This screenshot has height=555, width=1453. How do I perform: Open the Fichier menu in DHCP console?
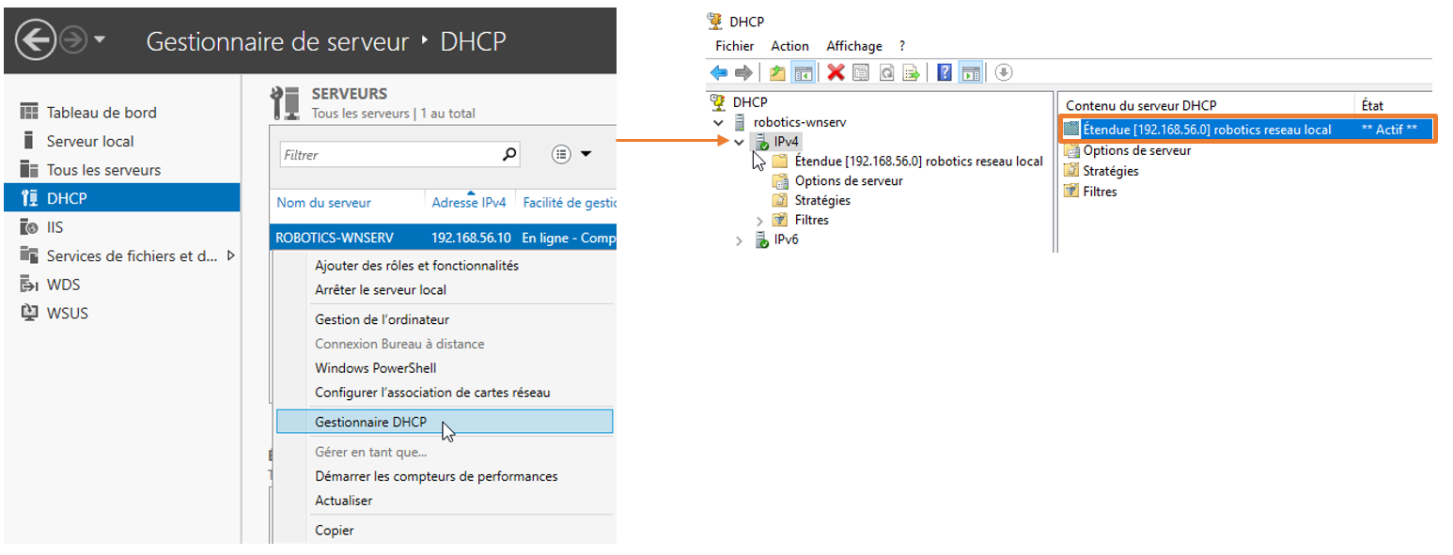point(734,46)
